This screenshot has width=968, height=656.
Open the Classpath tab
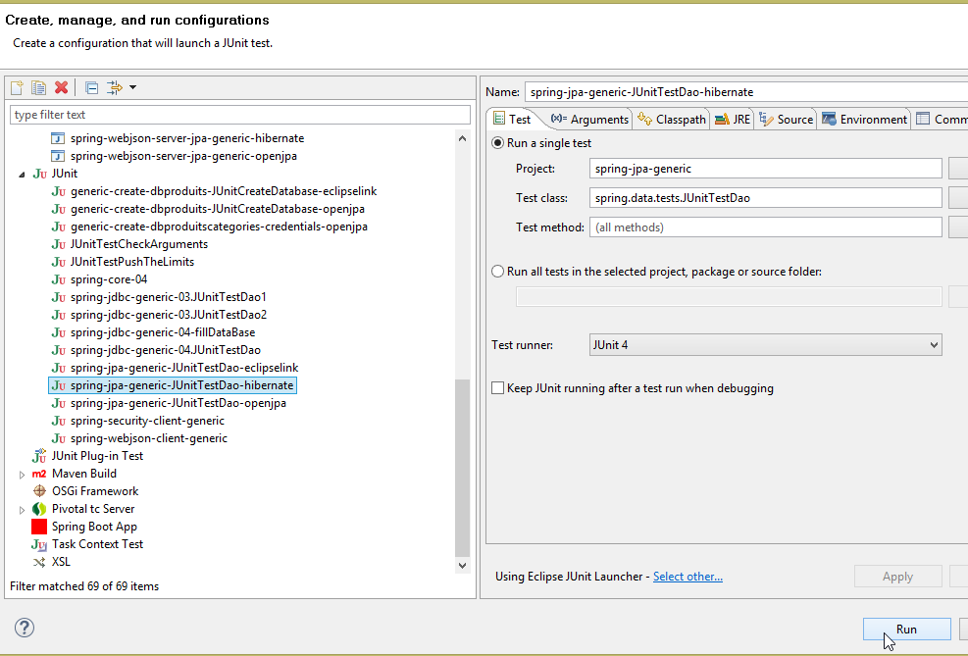point(672,120)
